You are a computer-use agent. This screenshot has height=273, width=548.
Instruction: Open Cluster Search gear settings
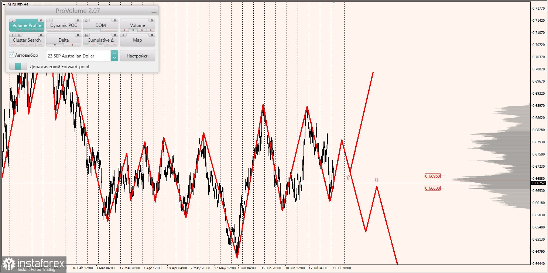click(41, 35)
